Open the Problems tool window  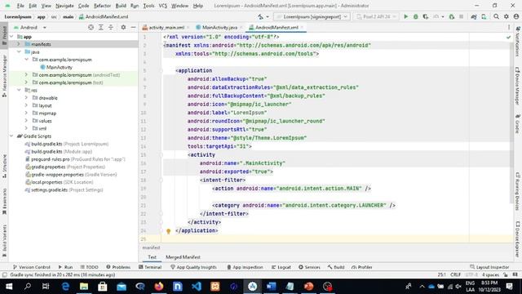118,267
